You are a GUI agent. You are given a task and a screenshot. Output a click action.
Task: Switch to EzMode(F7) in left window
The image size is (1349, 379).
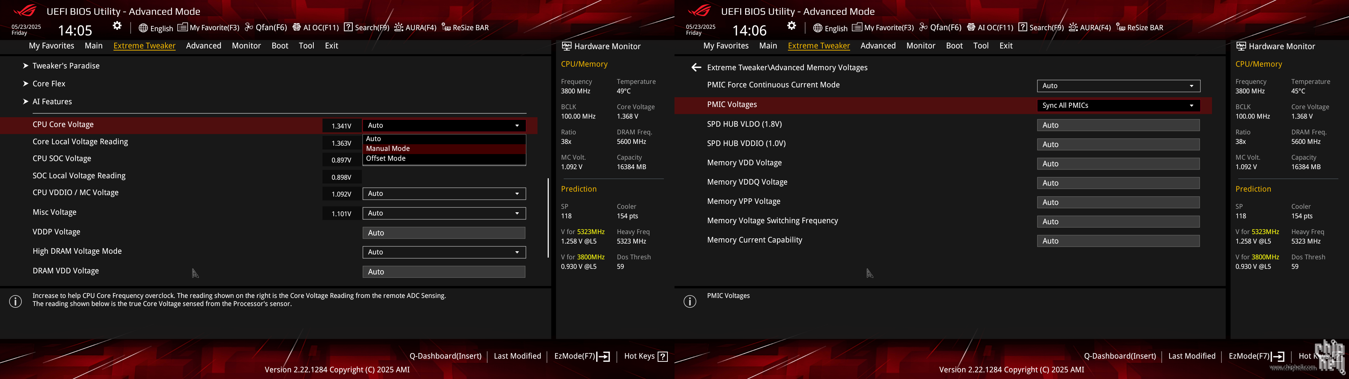582,357
